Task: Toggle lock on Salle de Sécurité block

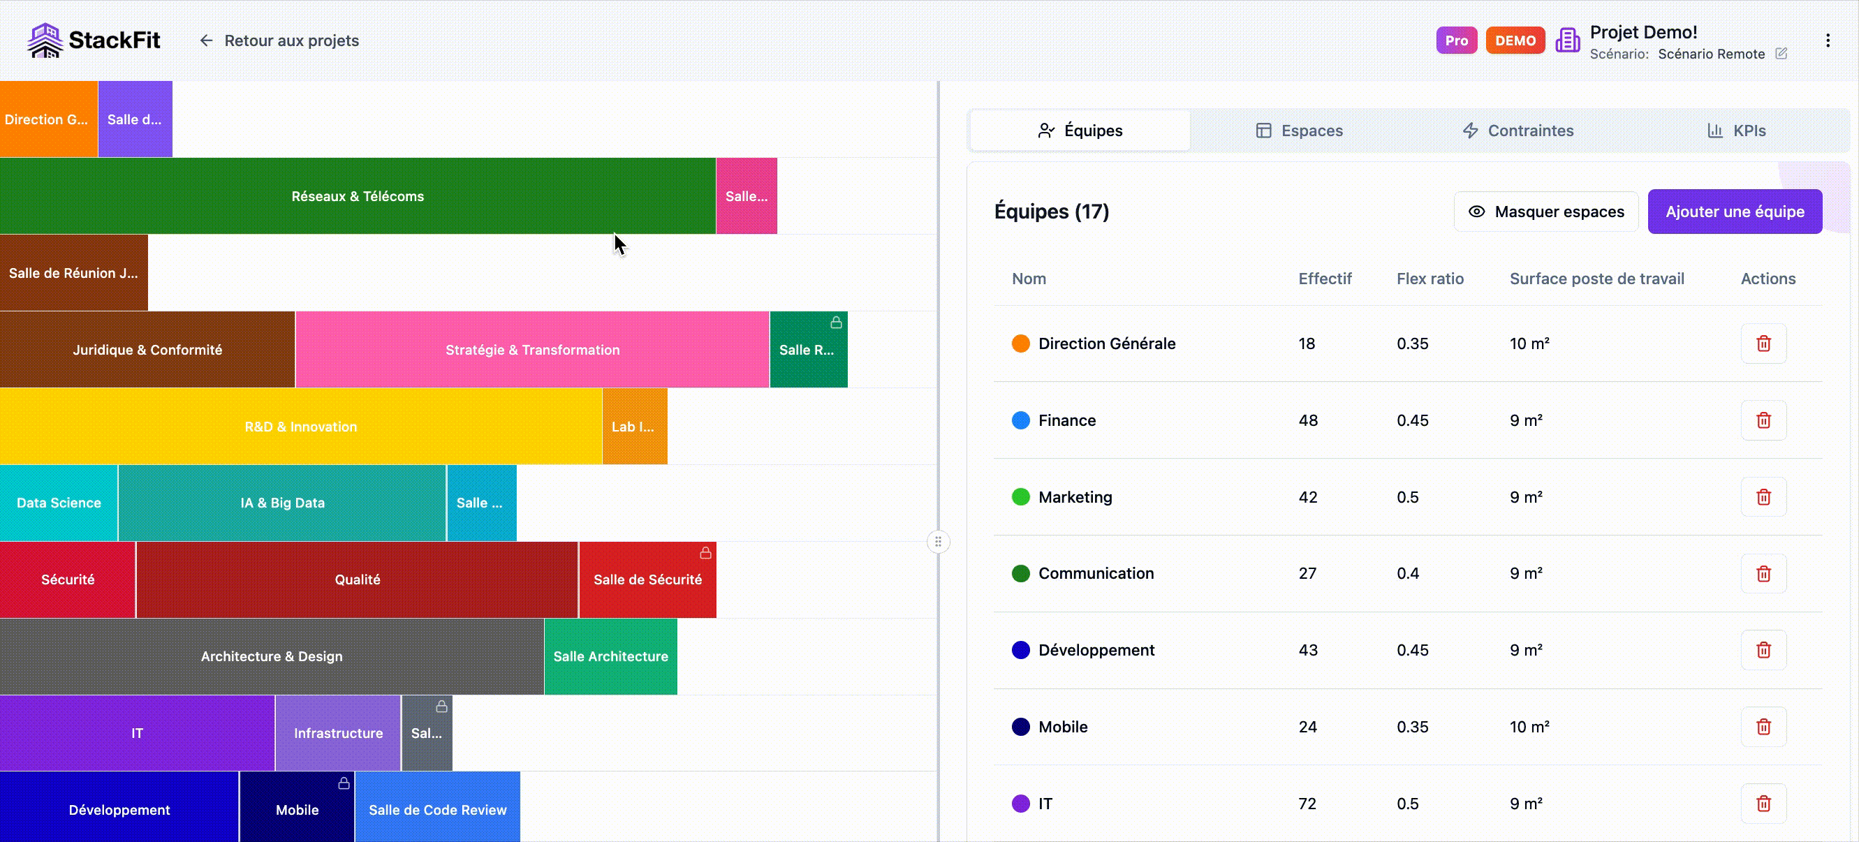Action: click(x=705, y=553)
